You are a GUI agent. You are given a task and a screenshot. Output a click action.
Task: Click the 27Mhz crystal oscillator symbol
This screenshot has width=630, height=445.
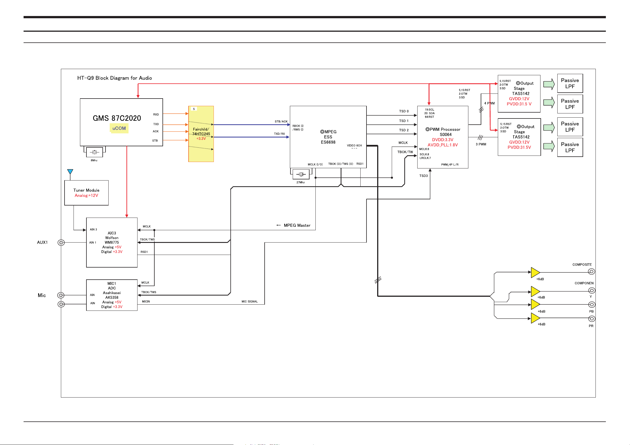301,174
